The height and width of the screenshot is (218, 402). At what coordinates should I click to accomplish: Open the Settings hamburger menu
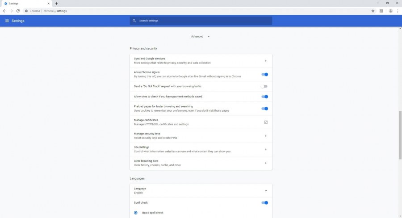pos(7,21)
